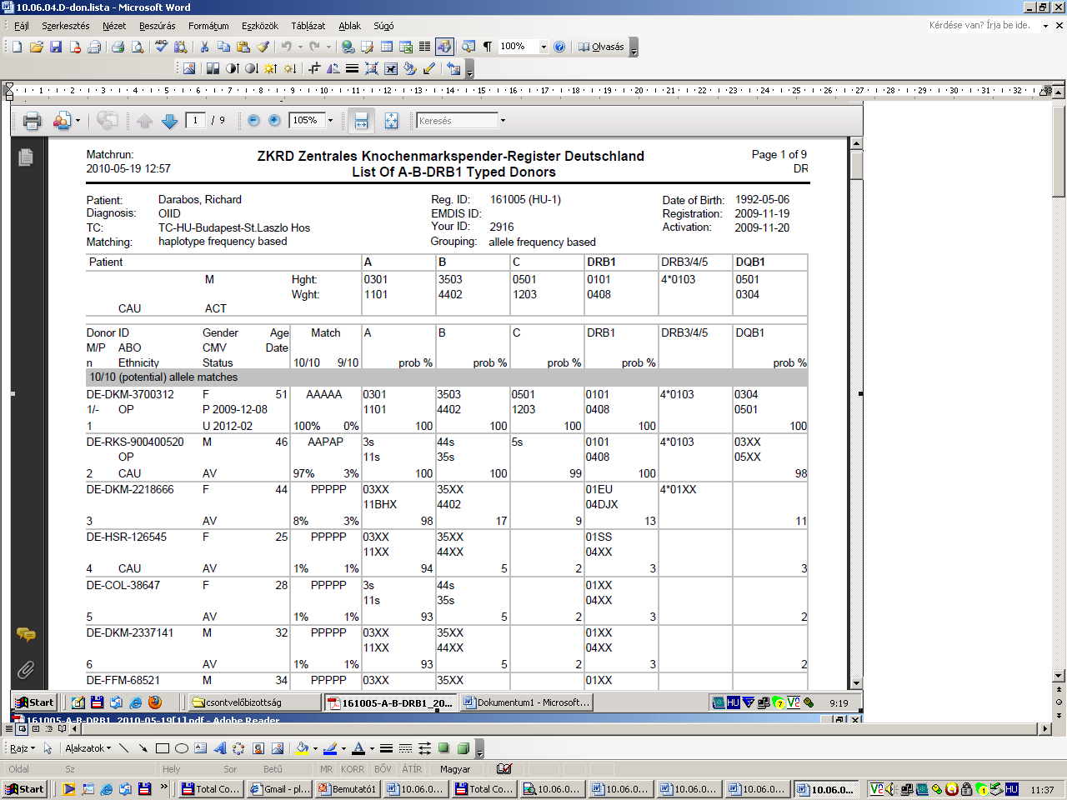Insert an Excel worksheet
The image size is (1067, 800).
tap(406, 47)
